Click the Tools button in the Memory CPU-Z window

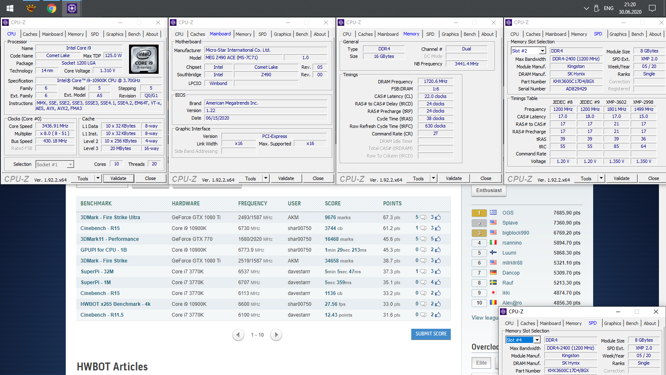[x=418, y=178]
